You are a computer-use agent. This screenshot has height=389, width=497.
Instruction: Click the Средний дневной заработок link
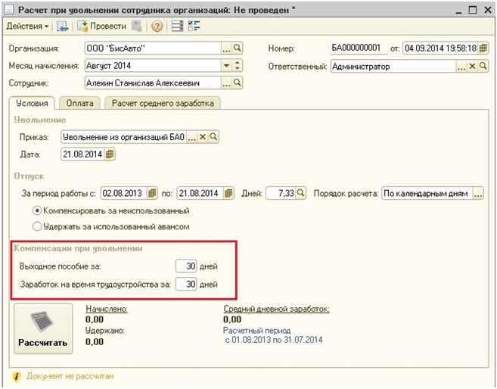[x=276, y=309]
